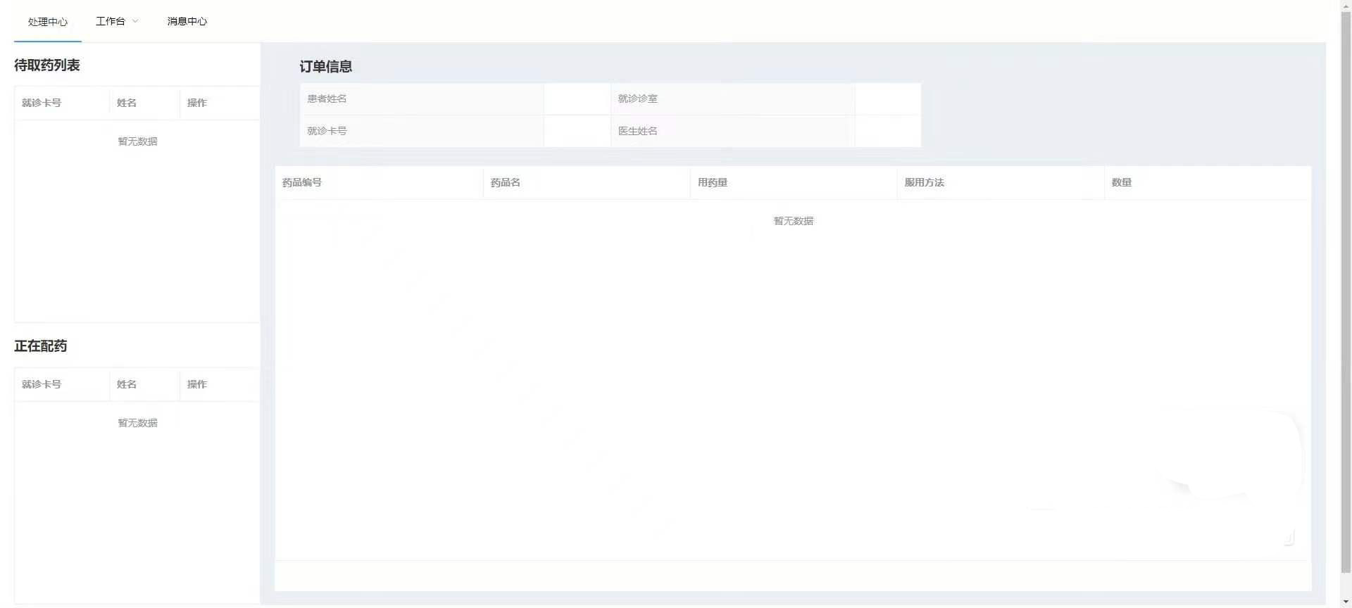Click the 药品名 column header
Screen dimensions: 1352x608
pos(506,182)
